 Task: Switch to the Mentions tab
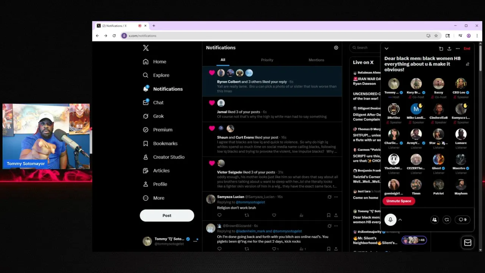(x=316, y=60)
